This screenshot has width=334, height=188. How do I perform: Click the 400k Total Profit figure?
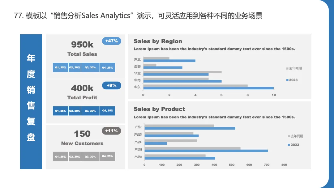(x=82, y=88)
